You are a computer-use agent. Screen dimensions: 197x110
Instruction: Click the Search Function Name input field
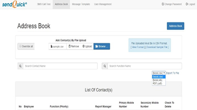(x=145, y=66)
